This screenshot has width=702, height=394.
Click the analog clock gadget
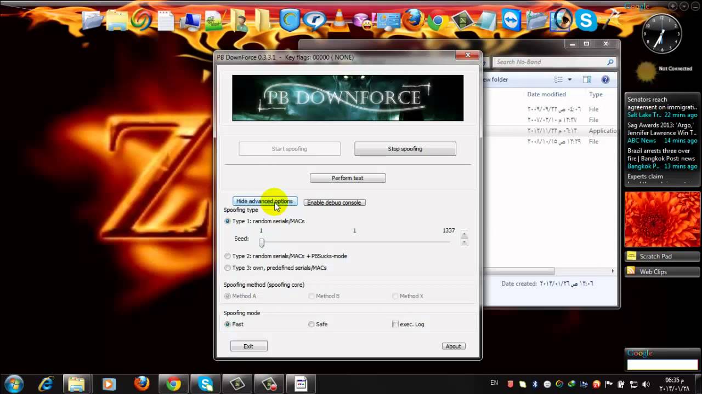click(661, 33)
